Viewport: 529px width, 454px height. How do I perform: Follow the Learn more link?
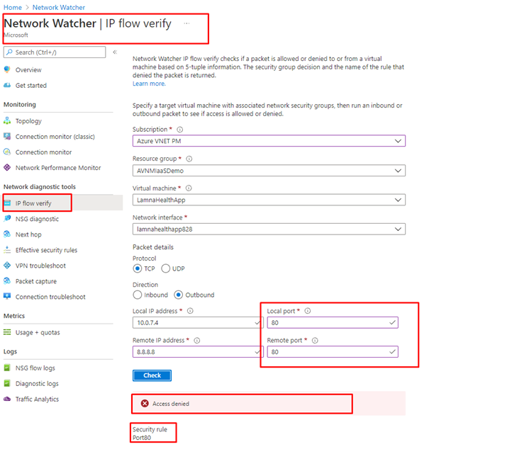tap(149, 84)
